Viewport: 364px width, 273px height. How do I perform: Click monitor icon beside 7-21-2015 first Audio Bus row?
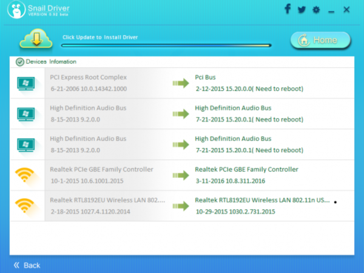click(x=26, y=114)
